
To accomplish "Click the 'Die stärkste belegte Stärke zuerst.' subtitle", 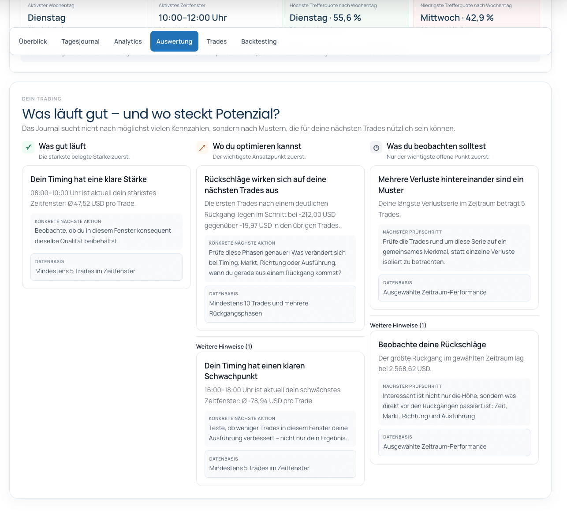I will (84, 157).
